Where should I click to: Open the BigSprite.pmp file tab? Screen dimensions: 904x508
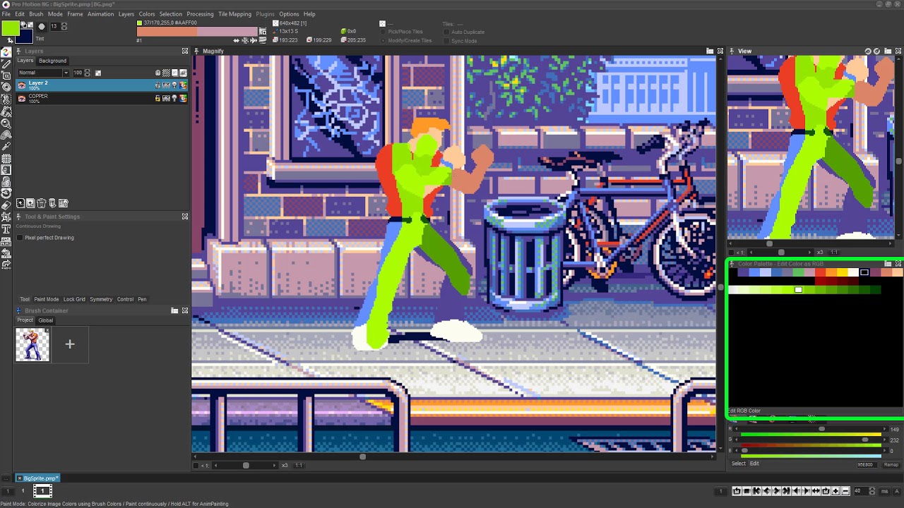38,478
